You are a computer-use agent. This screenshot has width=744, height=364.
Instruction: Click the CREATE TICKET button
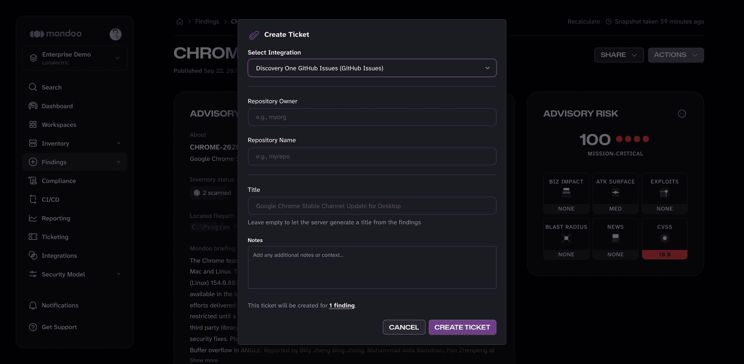pyautogui.click(x=462, y=327)
